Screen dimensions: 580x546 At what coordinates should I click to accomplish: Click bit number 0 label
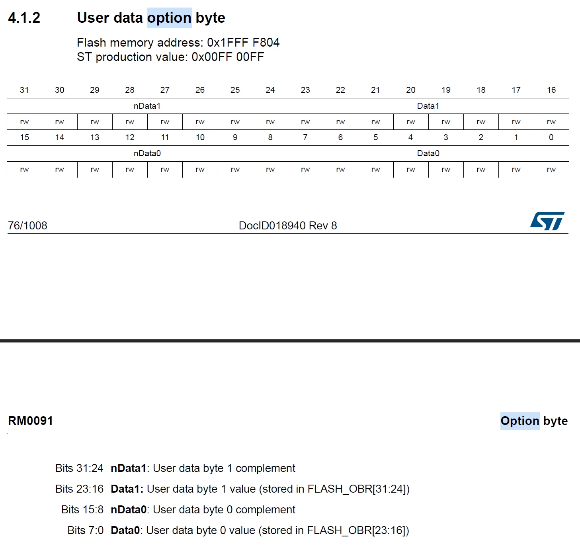point(551,137)
